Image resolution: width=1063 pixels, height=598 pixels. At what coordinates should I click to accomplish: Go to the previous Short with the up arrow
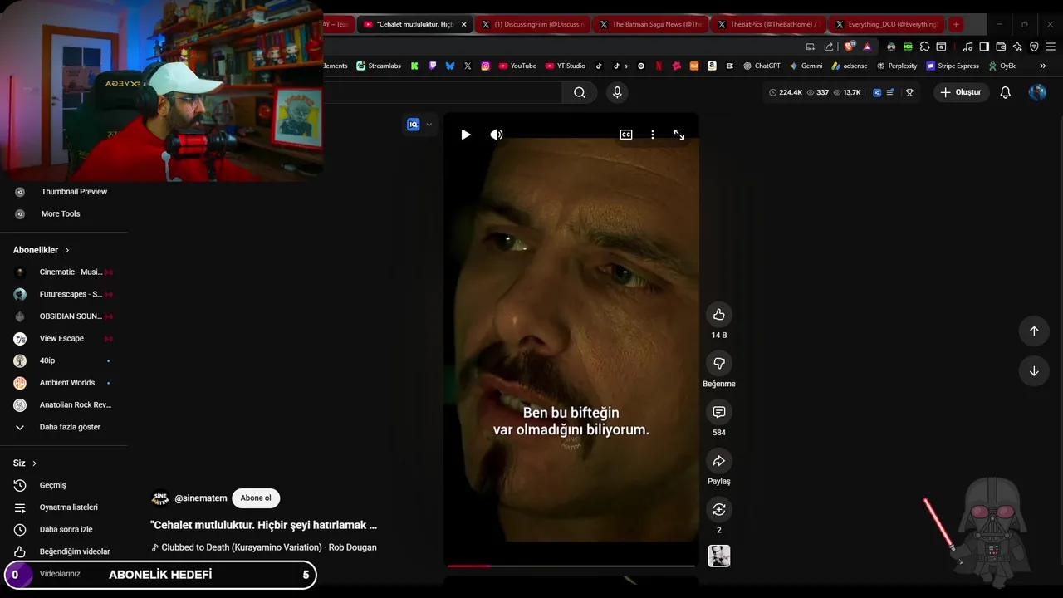[1034, 331]
